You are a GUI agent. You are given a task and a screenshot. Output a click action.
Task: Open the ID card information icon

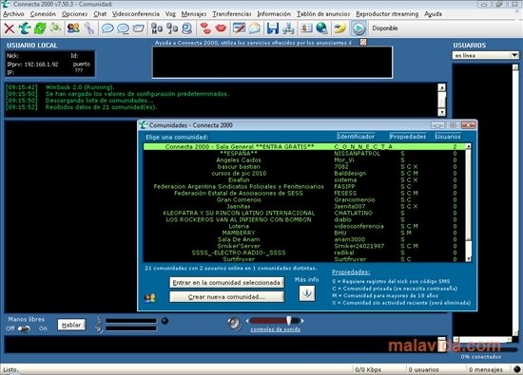point(306,28)
